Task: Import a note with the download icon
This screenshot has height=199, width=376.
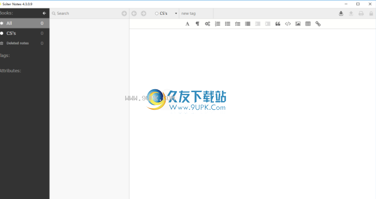Action: coord(341,13)
